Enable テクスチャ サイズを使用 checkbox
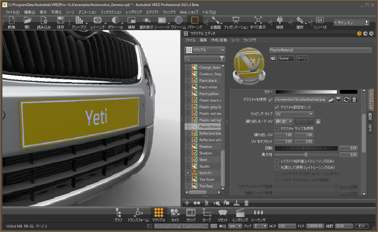Image resolution: width=378 pixels, height=232 pixels. coord(277,128)
